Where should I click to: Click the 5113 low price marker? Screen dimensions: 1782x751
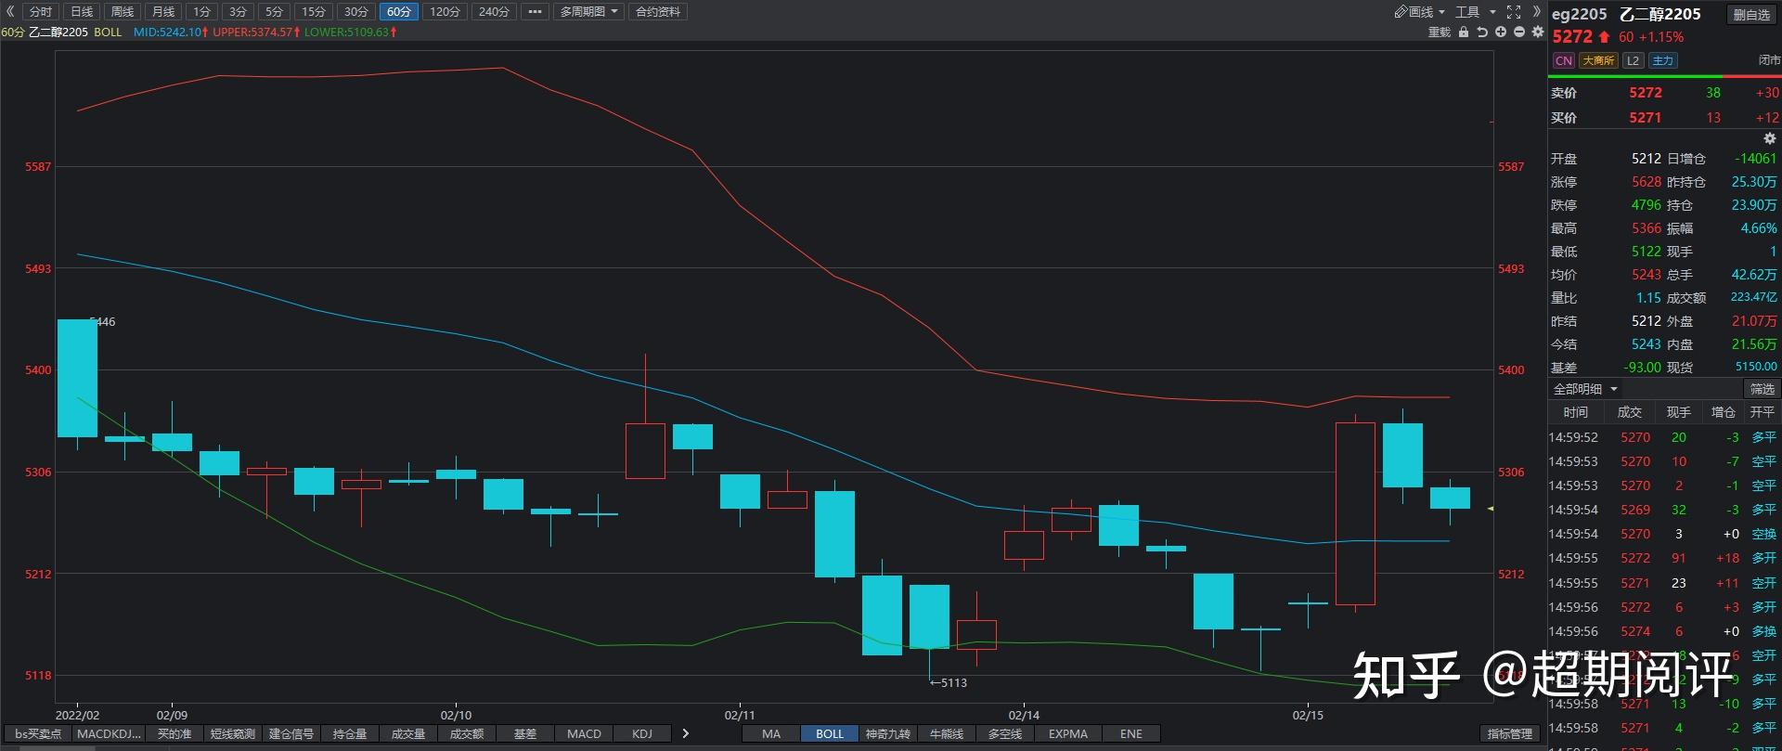pos(949,682)
